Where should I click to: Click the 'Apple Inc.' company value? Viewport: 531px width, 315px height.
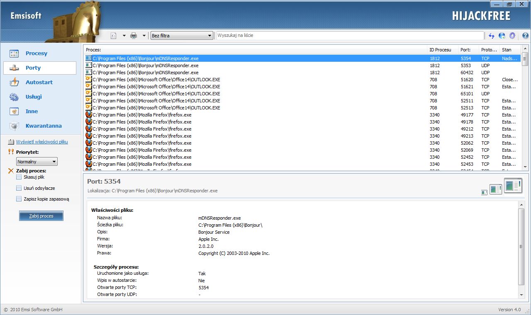point(208,239)
